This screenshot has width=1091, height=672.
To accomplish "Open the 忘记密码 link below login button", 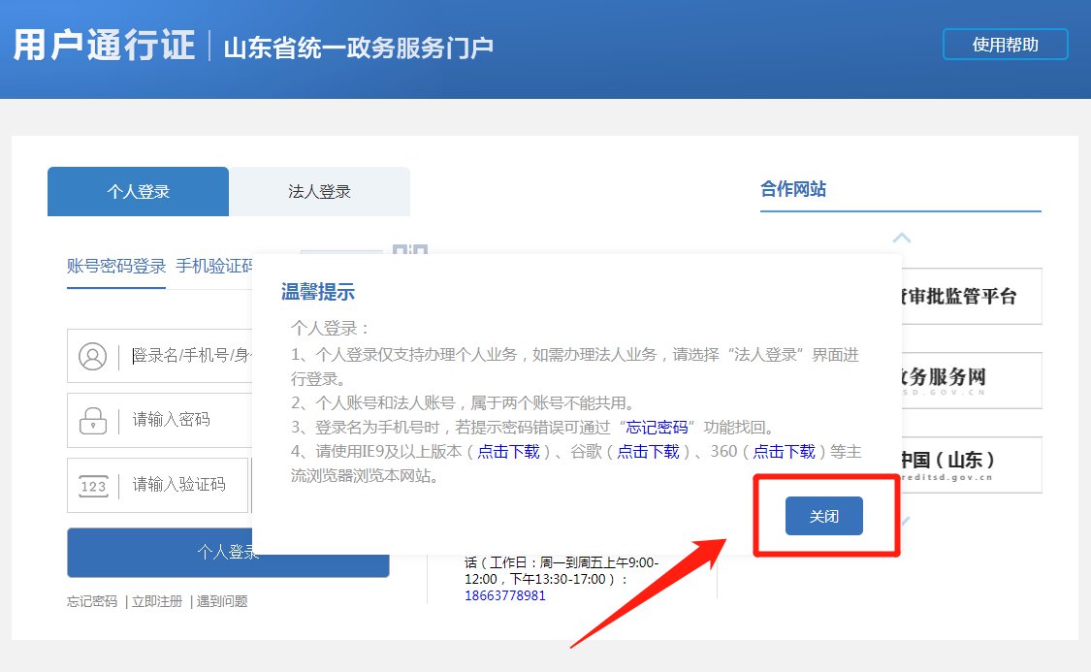I will point(92,601).
